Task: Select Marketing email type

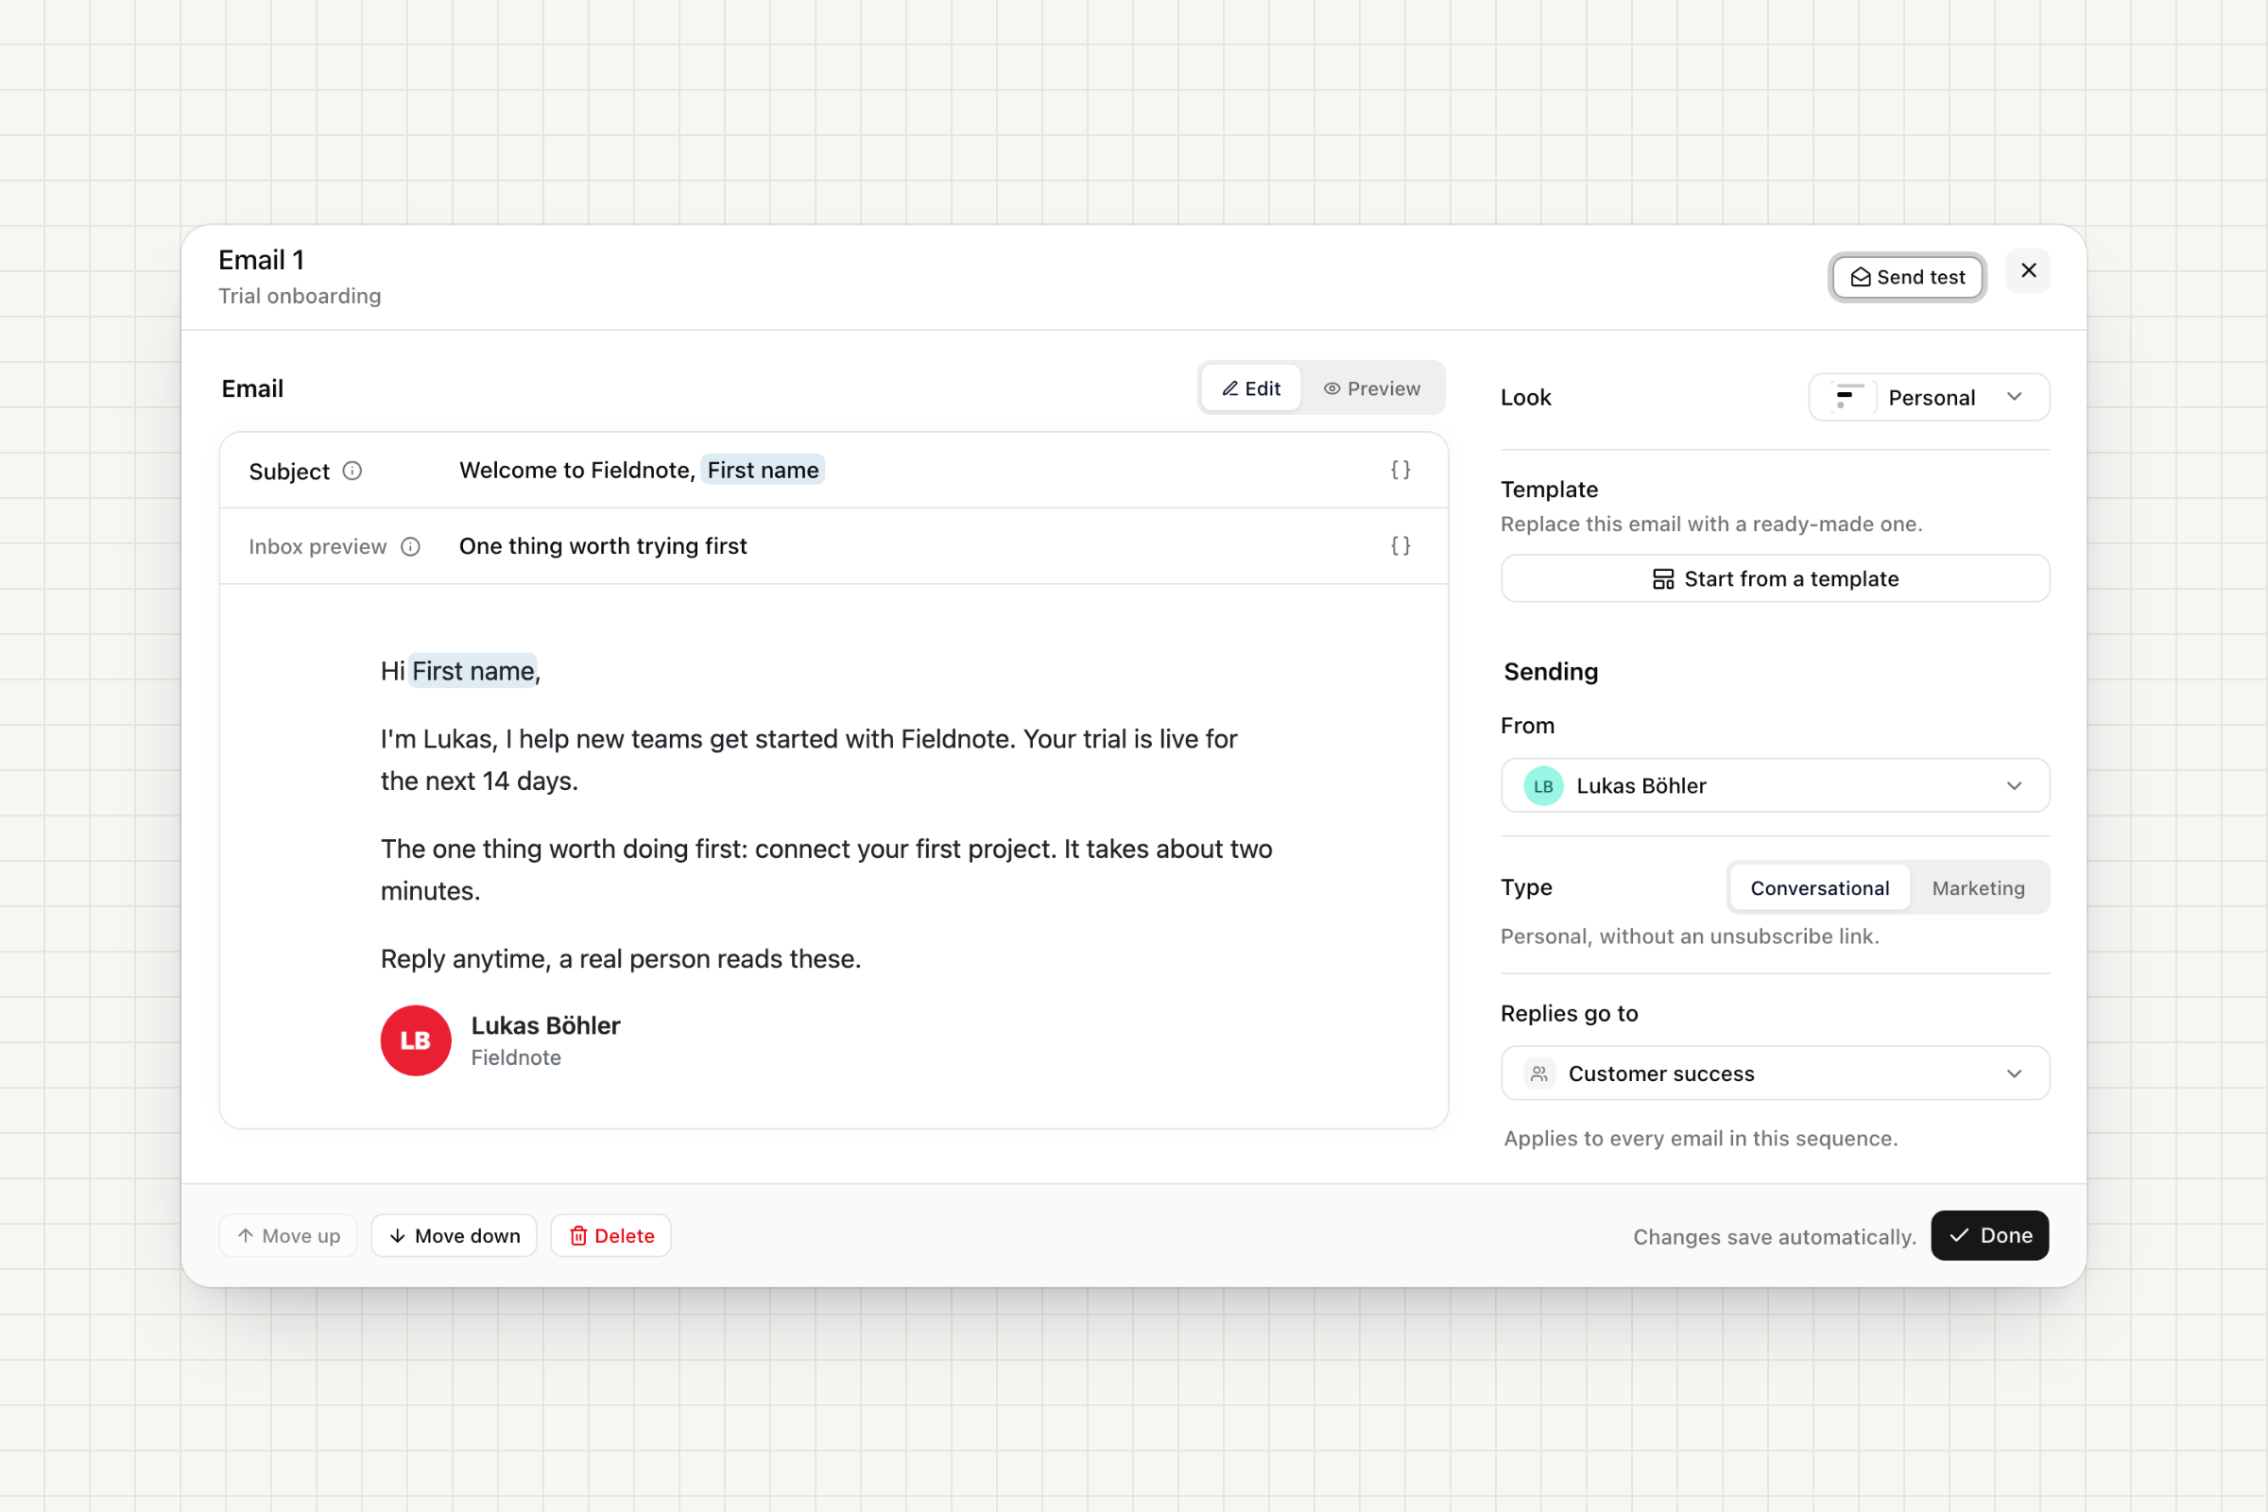Action: click(x=1978, y=888)
